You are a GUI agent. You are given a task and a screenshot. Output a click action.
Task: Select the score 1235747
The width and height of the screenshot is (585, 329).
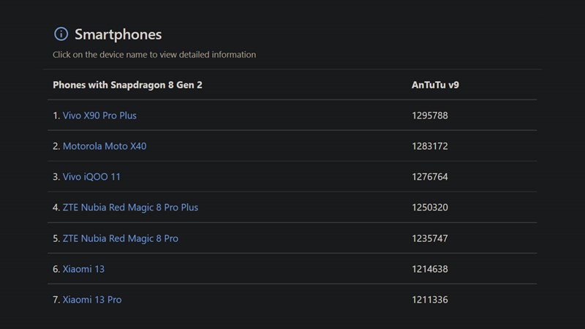tap(430, 238)
